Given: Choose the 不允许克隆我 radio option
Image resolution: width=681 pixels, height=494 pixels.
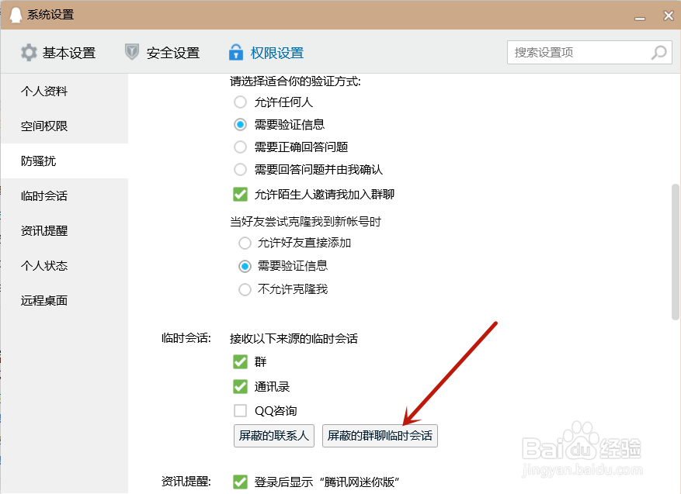Looking at the screenshot, I should coord(245,289).
